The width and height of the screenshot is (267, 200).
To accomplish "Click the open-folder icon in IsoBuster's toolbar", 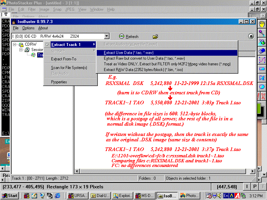I will tap(155, 36).
